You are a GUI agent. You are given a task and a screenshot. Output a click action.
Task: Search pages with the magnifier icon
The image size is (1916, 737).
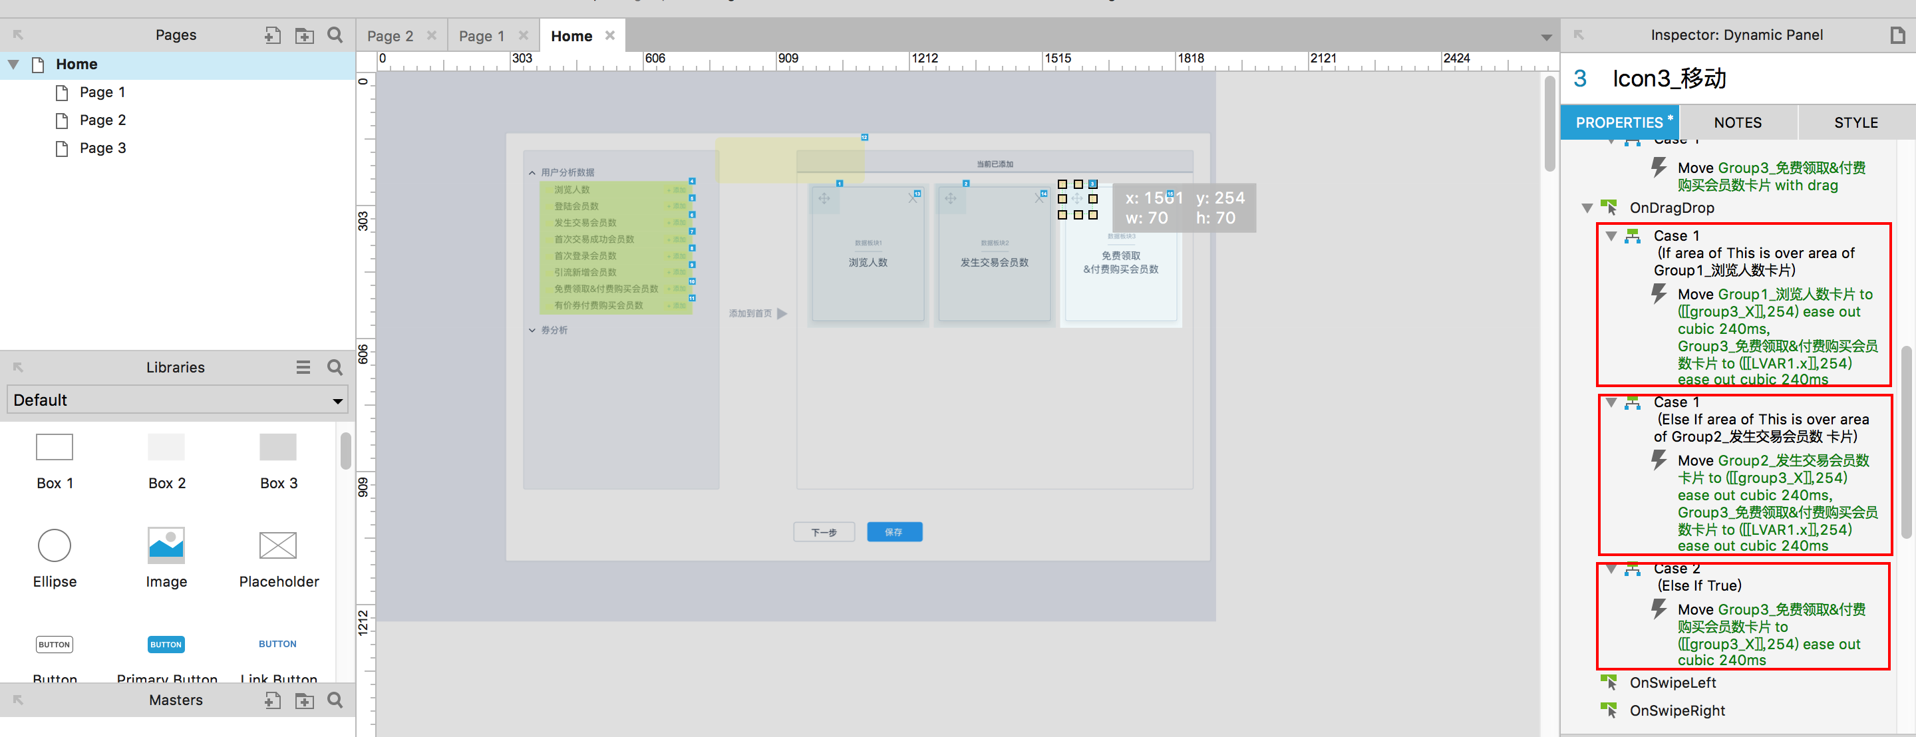click(x=335, y=35)
